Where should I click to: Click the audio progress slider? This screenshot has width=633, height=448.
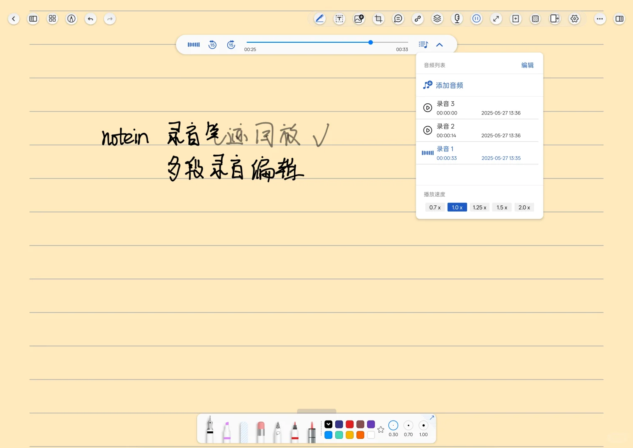pos(327,42)
